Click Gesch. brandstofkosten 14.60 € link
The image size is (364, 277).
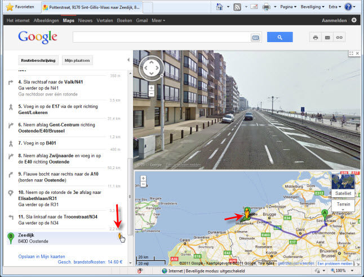coord(90,262)
